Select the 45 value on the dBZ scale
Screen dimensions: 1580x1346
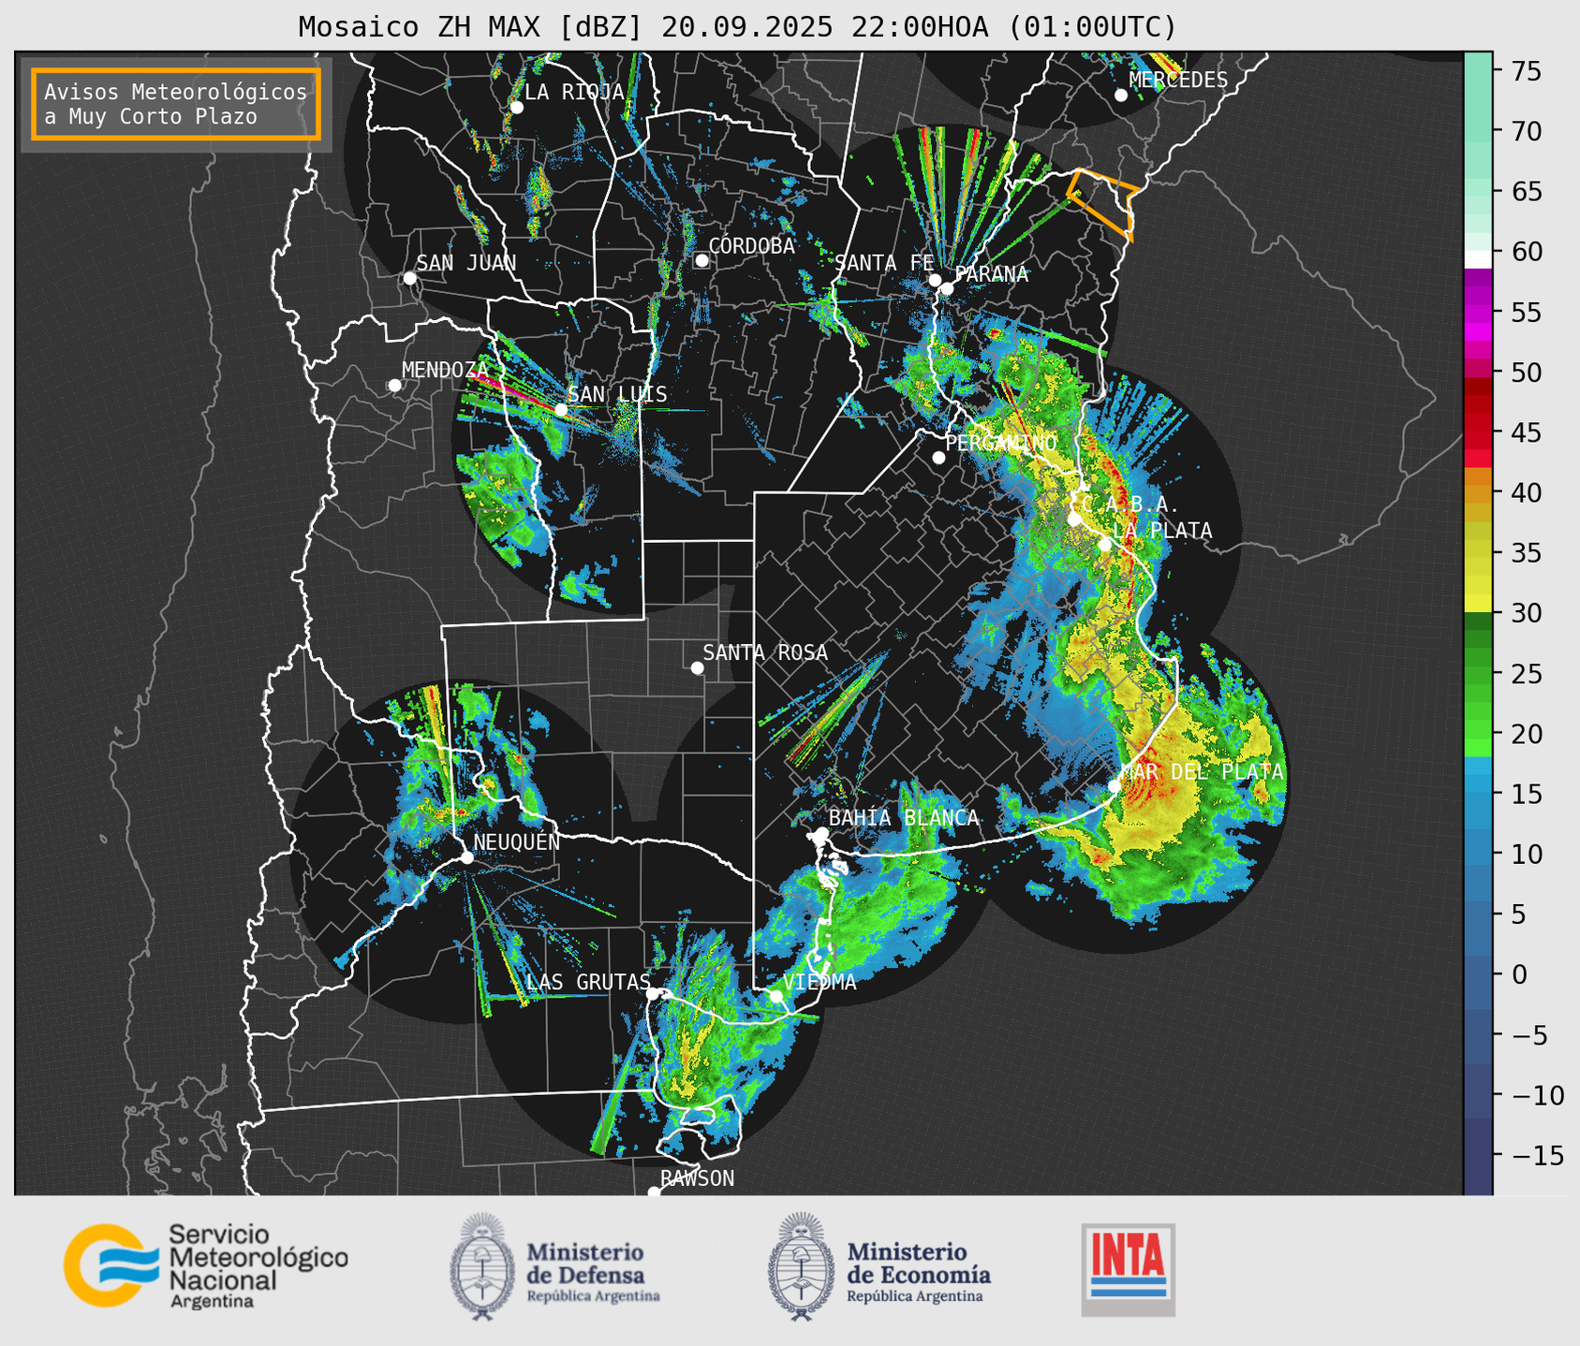pos(1526,432)
